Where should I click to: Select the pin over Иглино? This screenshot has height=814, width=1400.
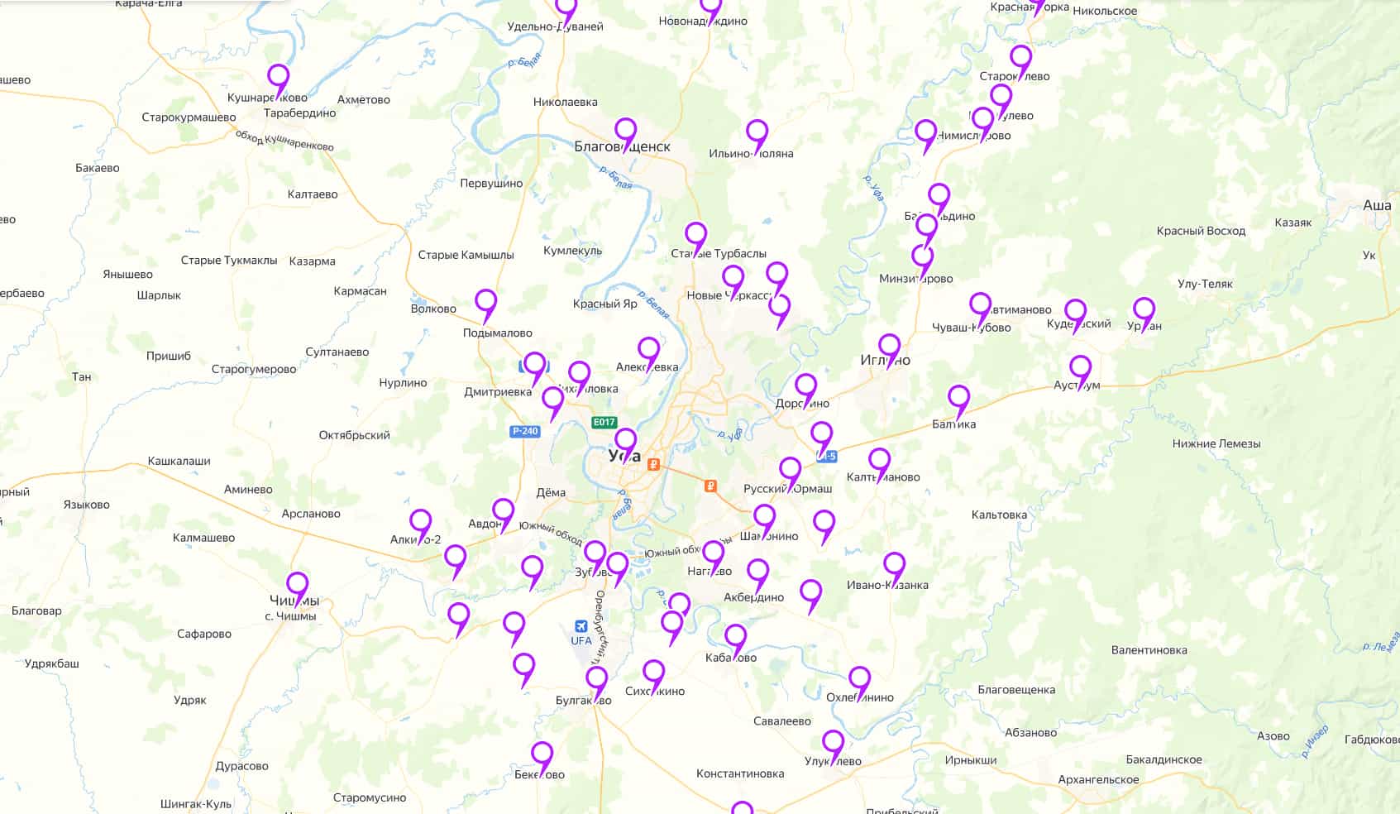890,350
